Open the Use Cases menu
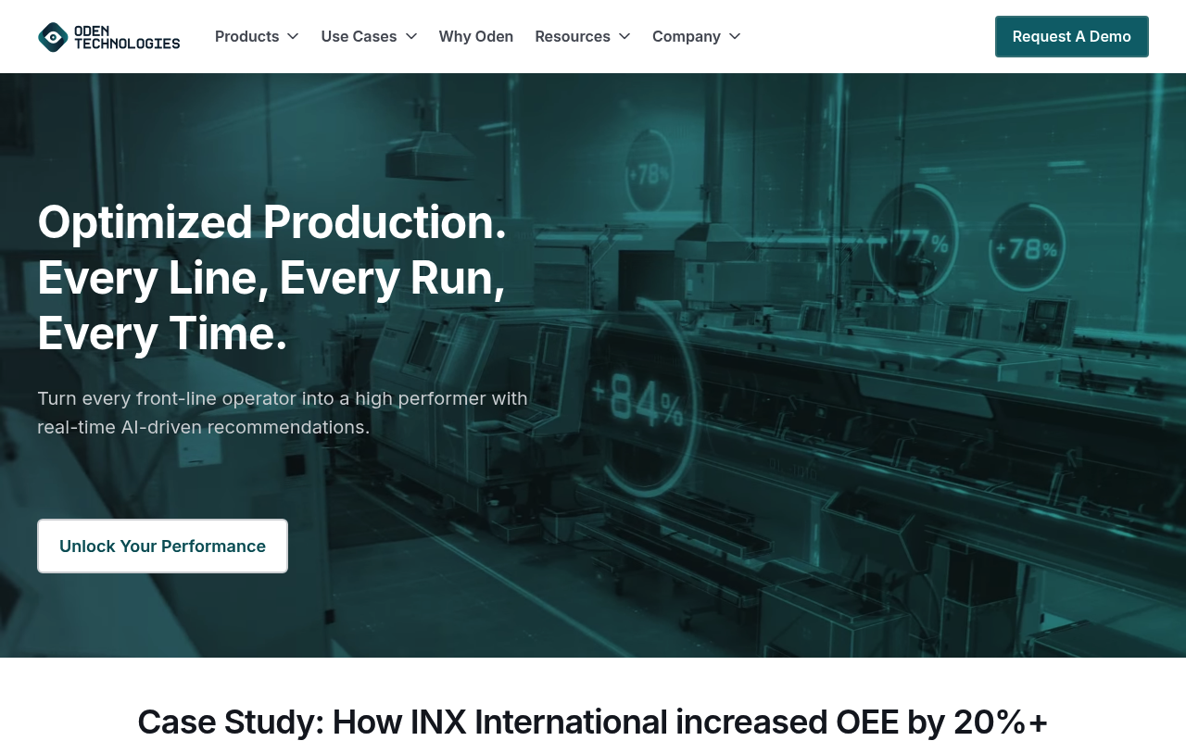This screenshot has width=1186, height=741. (x=359, y=36)
